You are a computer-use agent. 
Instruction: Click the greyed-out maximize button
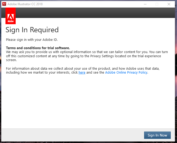(157, 4)
